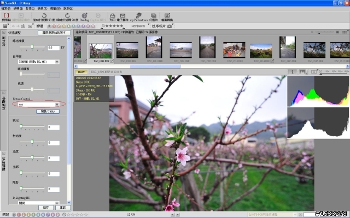Viewport: 350px width, 218px height.
Task: Clear rating with the no-star icon at bottom
Action: pos(64,215)
